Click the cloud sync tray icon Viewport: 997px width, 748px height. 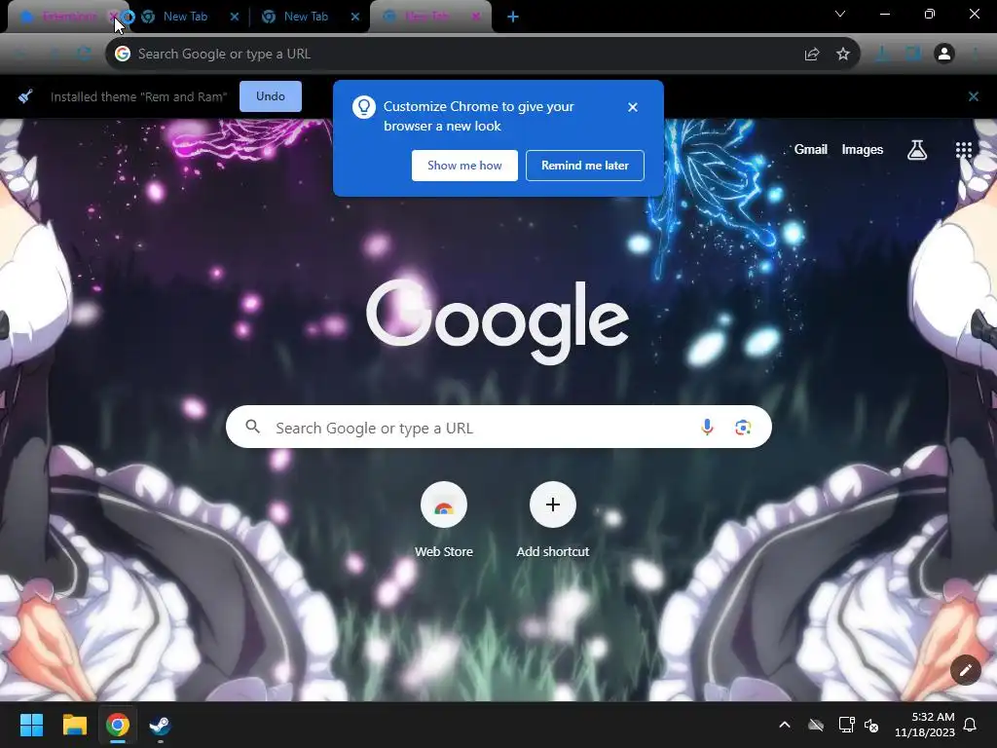click(x=816, y=725)
